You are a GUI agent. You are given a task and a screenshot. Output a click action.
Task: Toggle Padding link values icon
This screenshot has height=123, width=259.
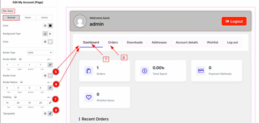50,103
